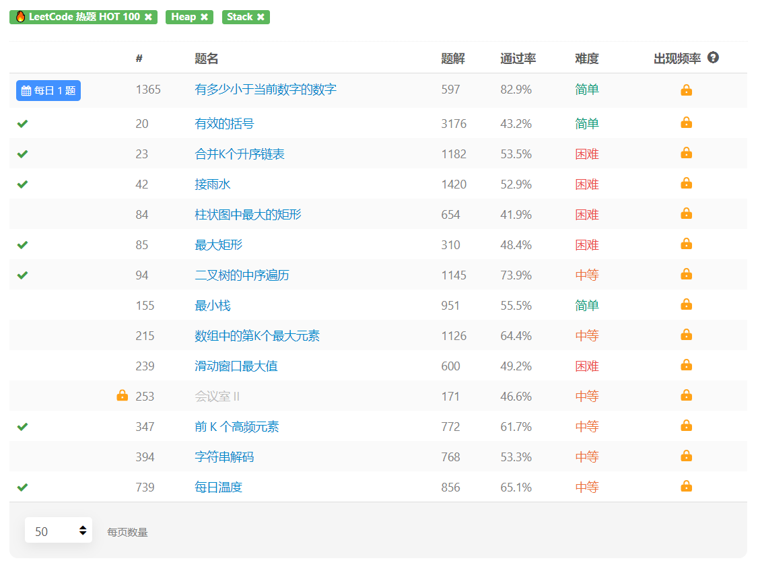The height and width of the screenshot is (571, 758).
Task: Click the solved checkmark for 接雨水
Action: point(22,184)
